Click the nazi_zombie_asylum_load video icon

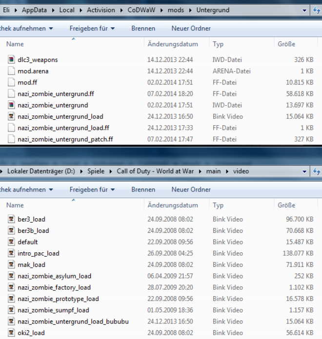[11, 276]
